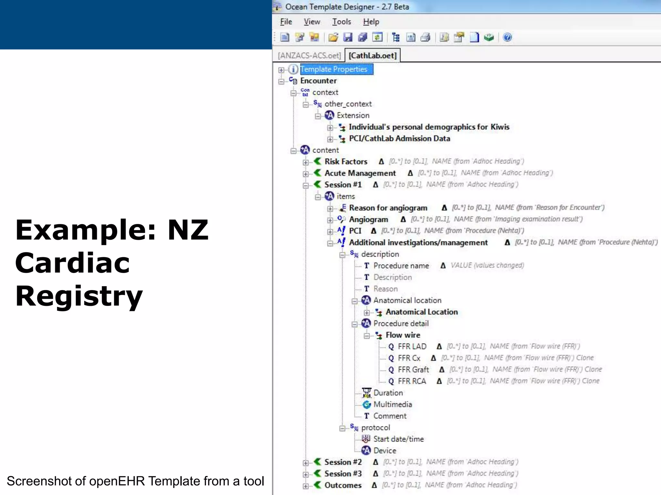Select the CathLab.oet tab
The width and height of the screenshot is (661, 495).
point(372,55)
